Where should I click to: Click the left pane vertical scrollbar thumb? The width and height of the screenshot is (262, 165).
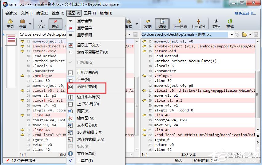click(x=137, y=106)
